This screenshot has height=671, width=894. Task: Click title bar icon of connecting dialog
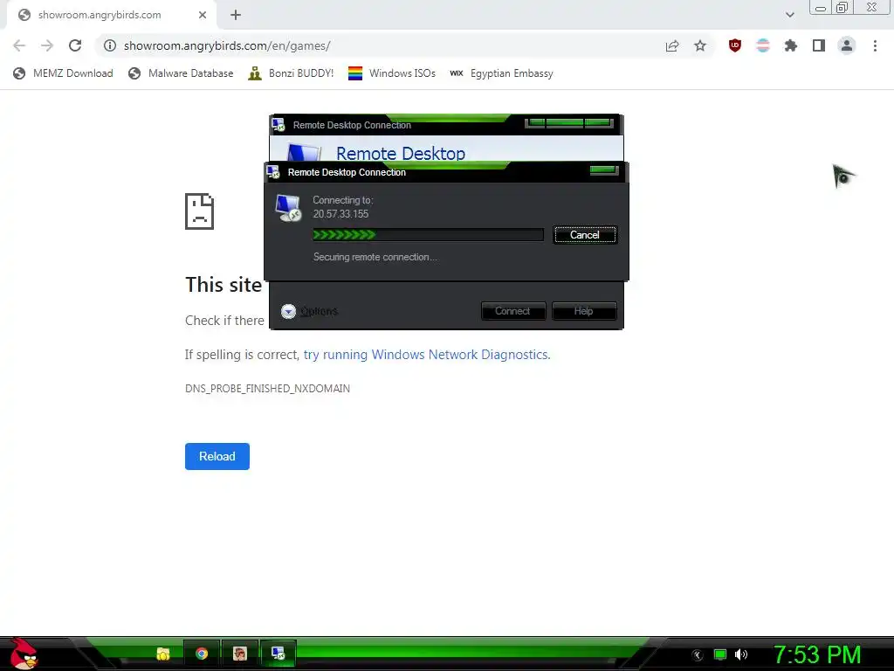273,172
